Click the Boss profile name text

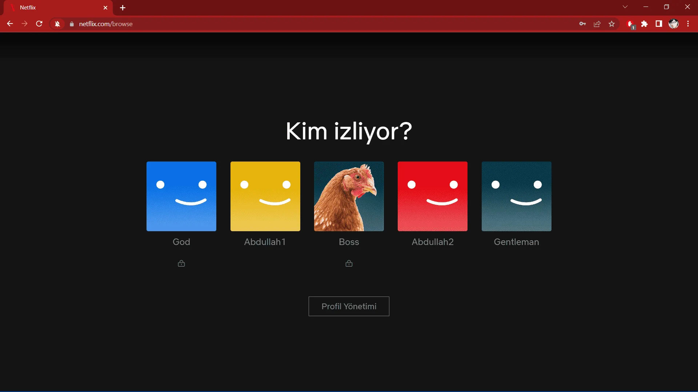[x=349, y=242]
